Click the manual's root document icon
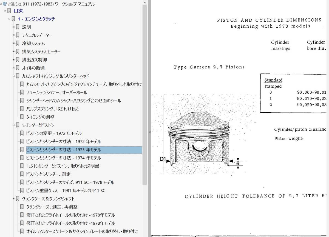Screen dimensions: 329x237 click(x=5, y=4)
